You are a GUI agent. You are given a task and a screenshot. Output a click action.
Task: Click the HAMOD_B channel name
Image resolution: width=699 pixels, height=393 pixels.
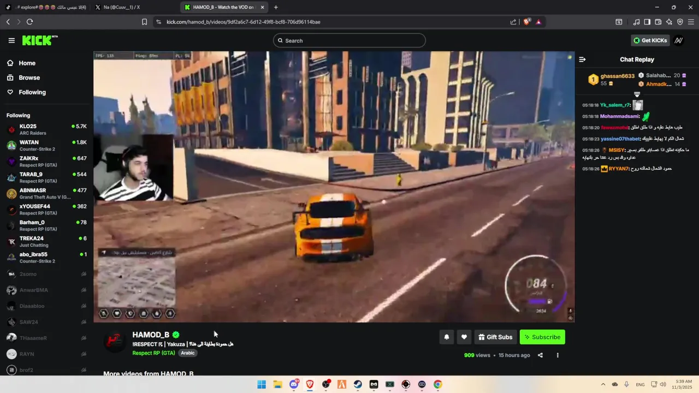151,335
